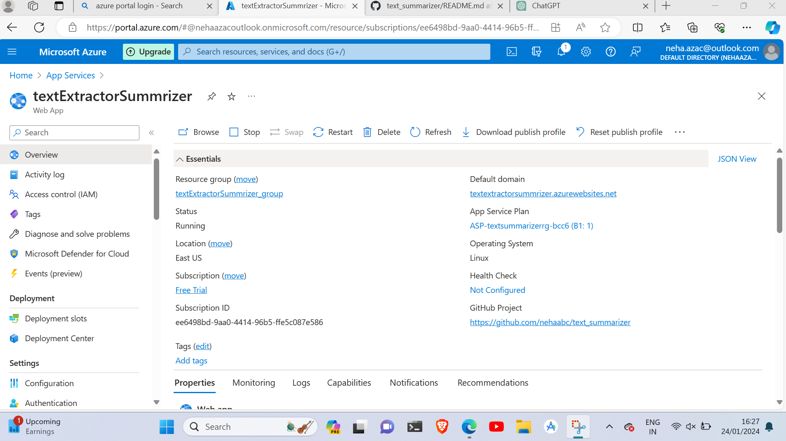Open the Azure portal hamburger menu
786x441 pixels.
click(x=12, y=52)
